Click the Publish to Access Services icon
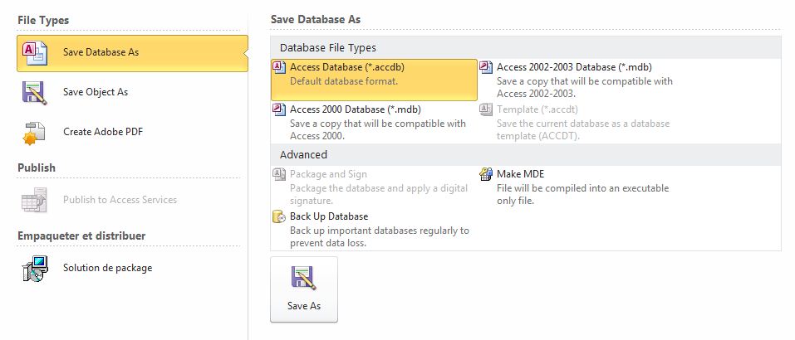Viewport: 795px width, 340px height. (35, 200)
